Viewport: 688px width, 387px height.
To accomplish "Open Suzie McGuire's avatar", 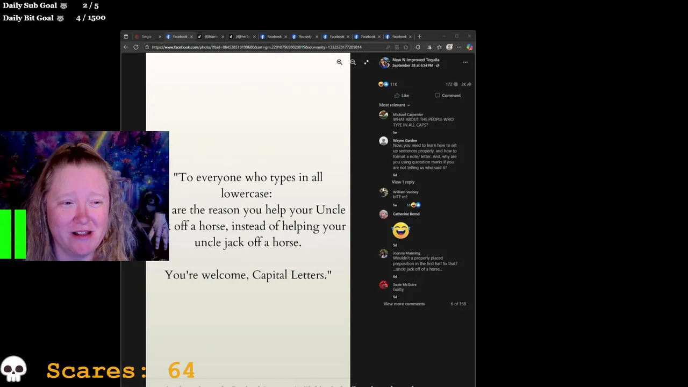I will click(383, 285).
